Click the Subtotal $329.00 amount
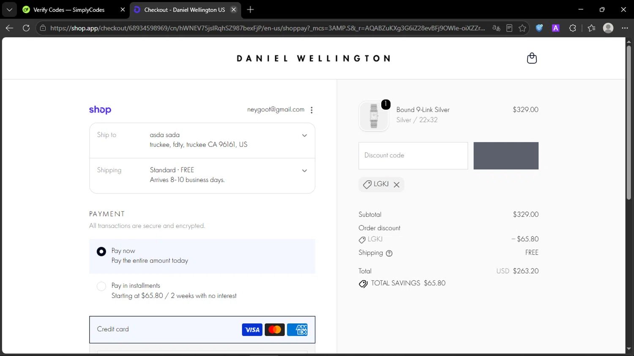The height and width of the screenshot is (356, 634). point(526,215)
